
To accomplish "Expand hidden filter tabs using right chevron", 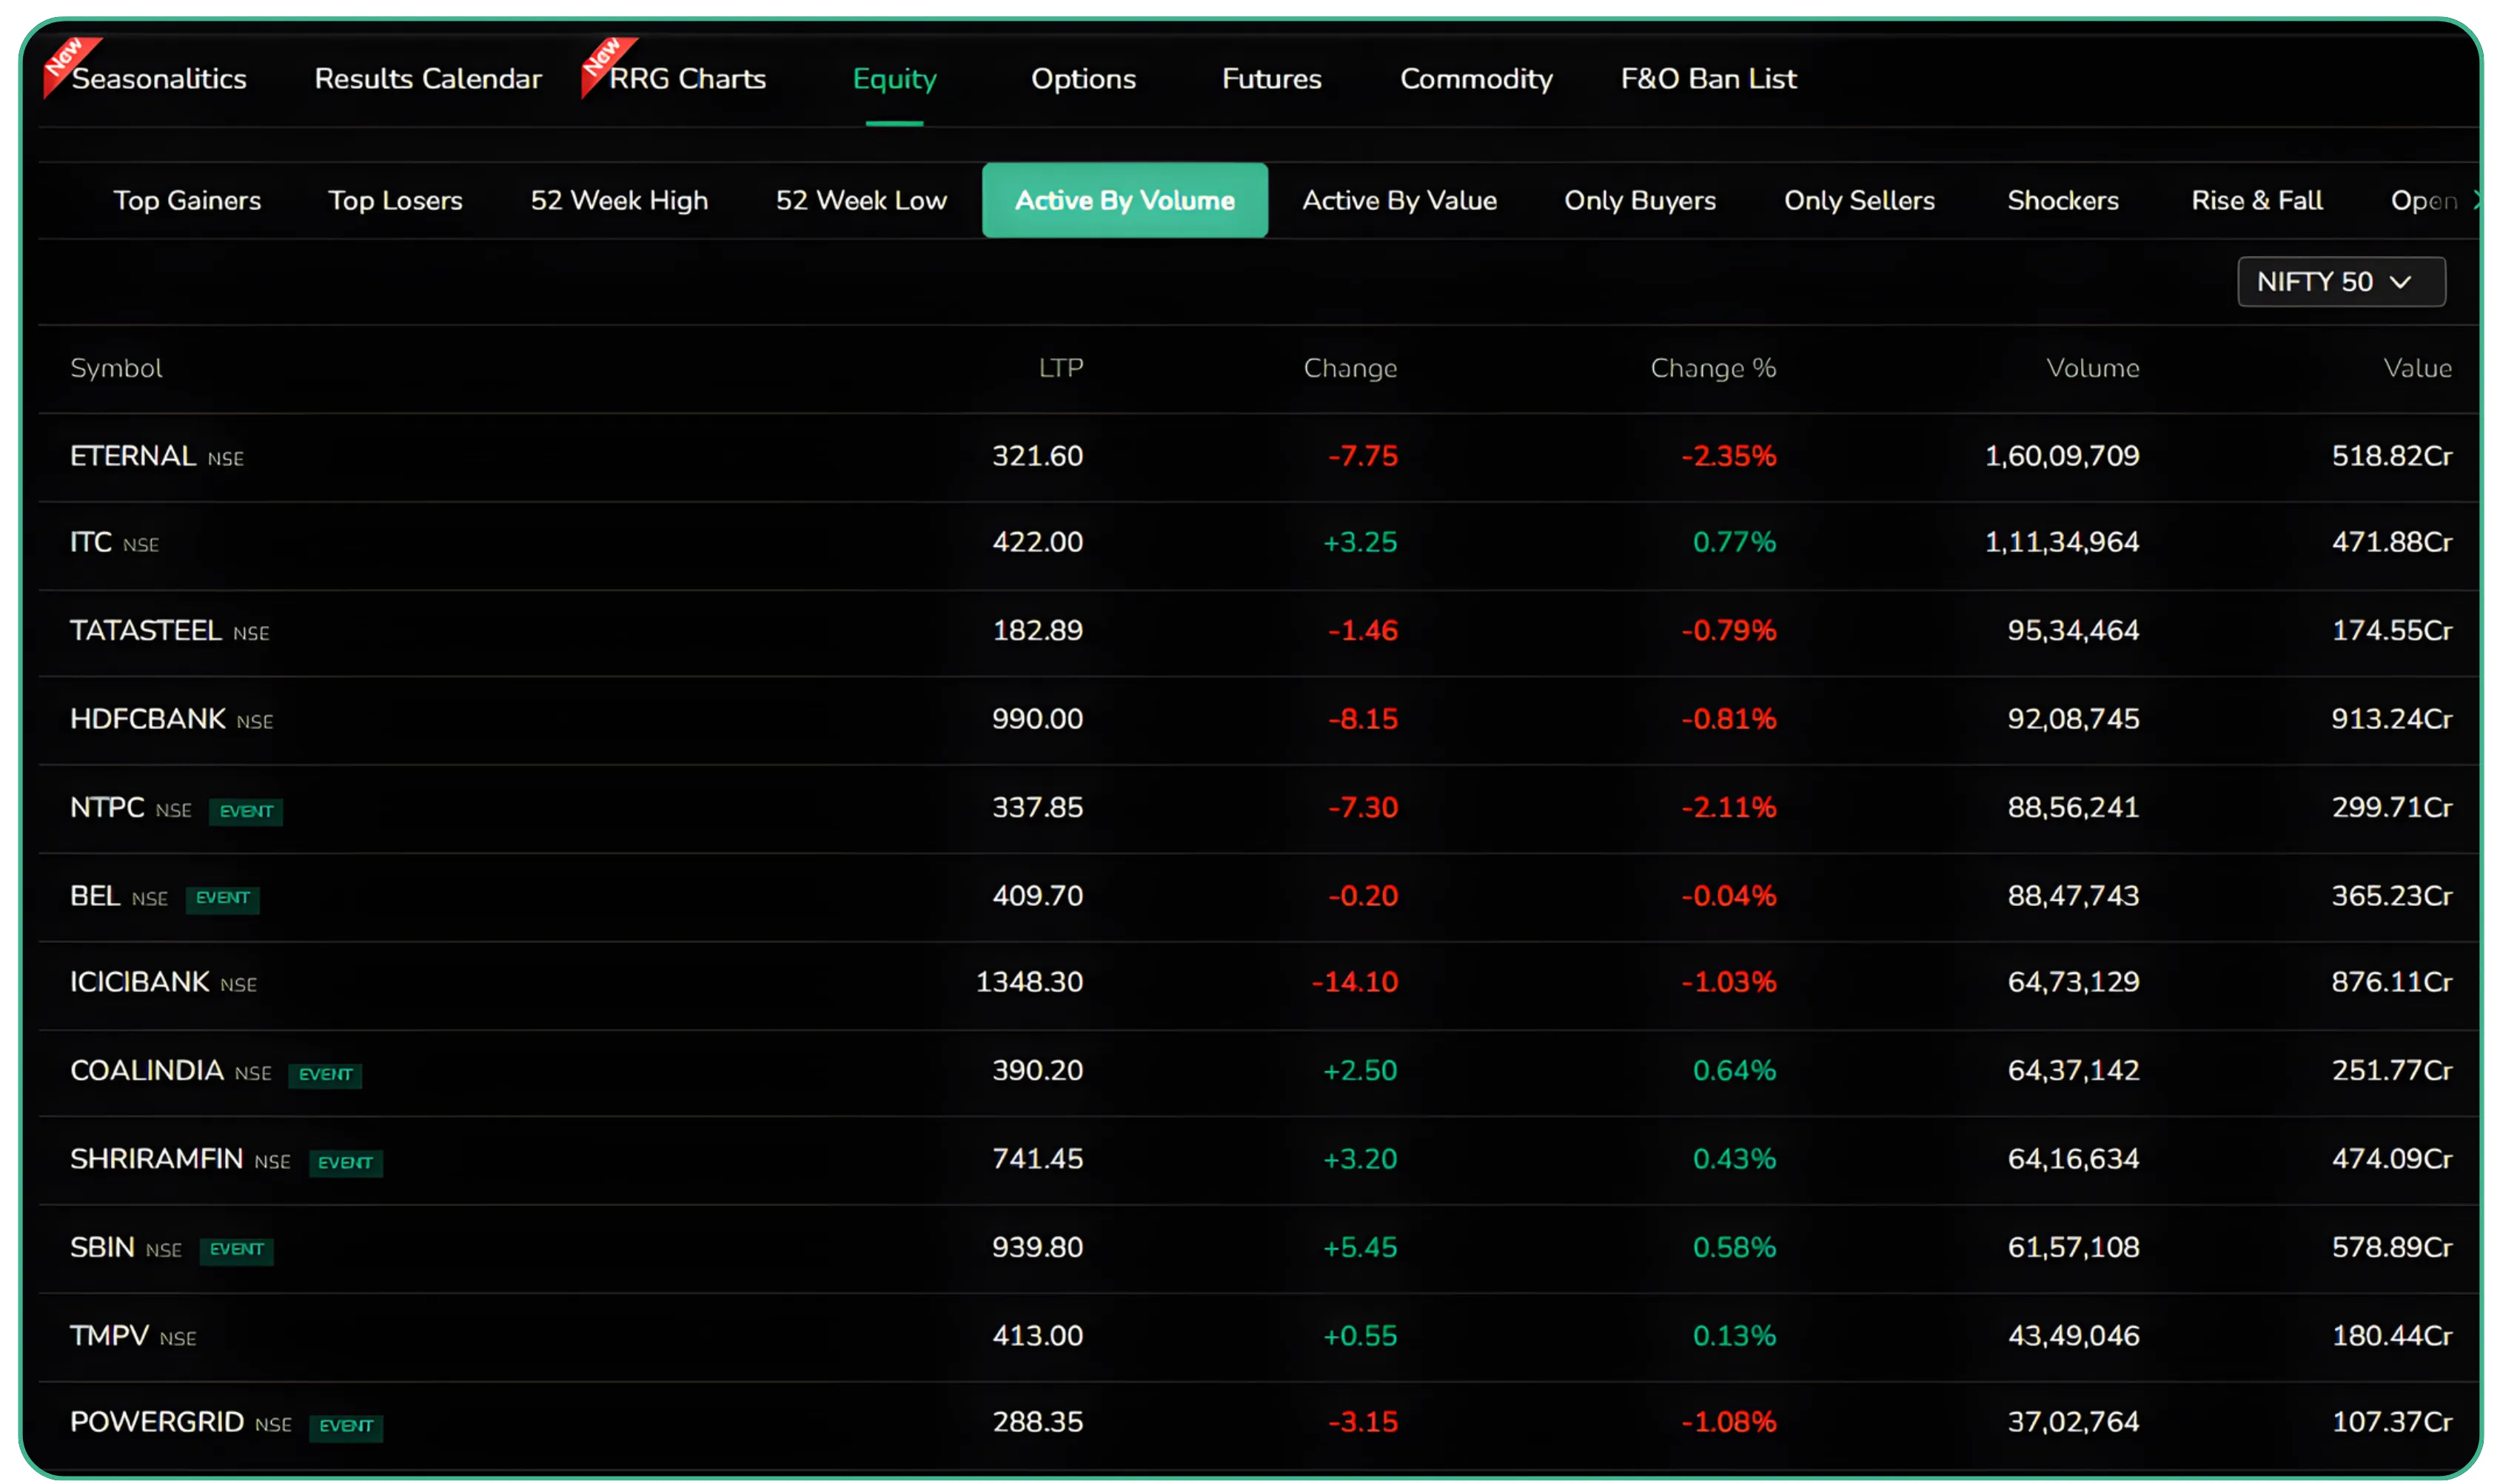I will point(2478,200).
